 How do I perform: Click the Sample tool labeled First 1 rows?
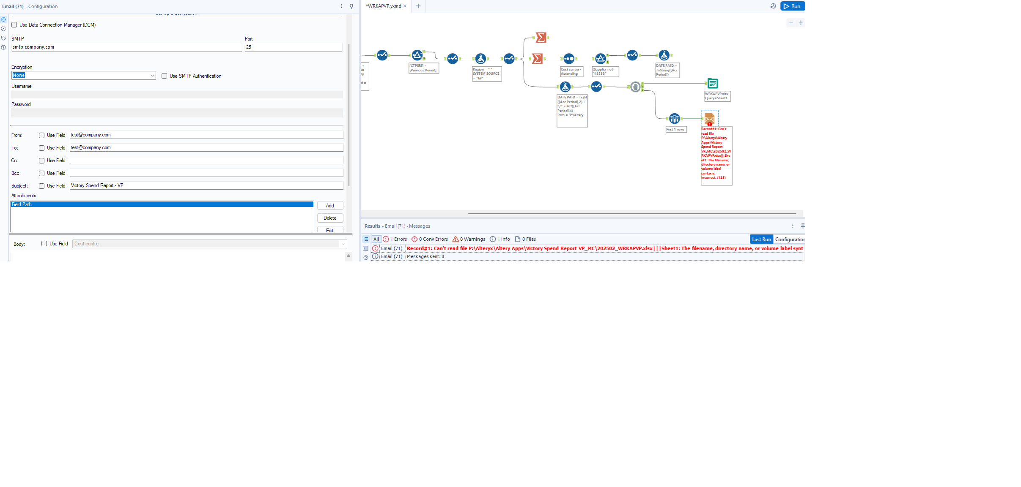tap(674, 119)
